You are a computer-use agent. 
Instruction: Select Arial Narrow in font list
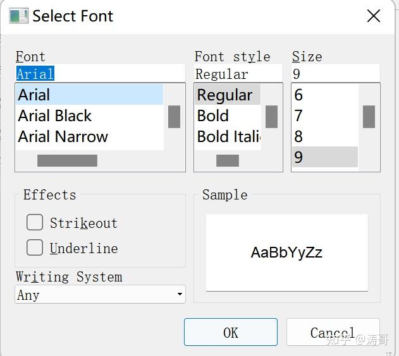63,137
